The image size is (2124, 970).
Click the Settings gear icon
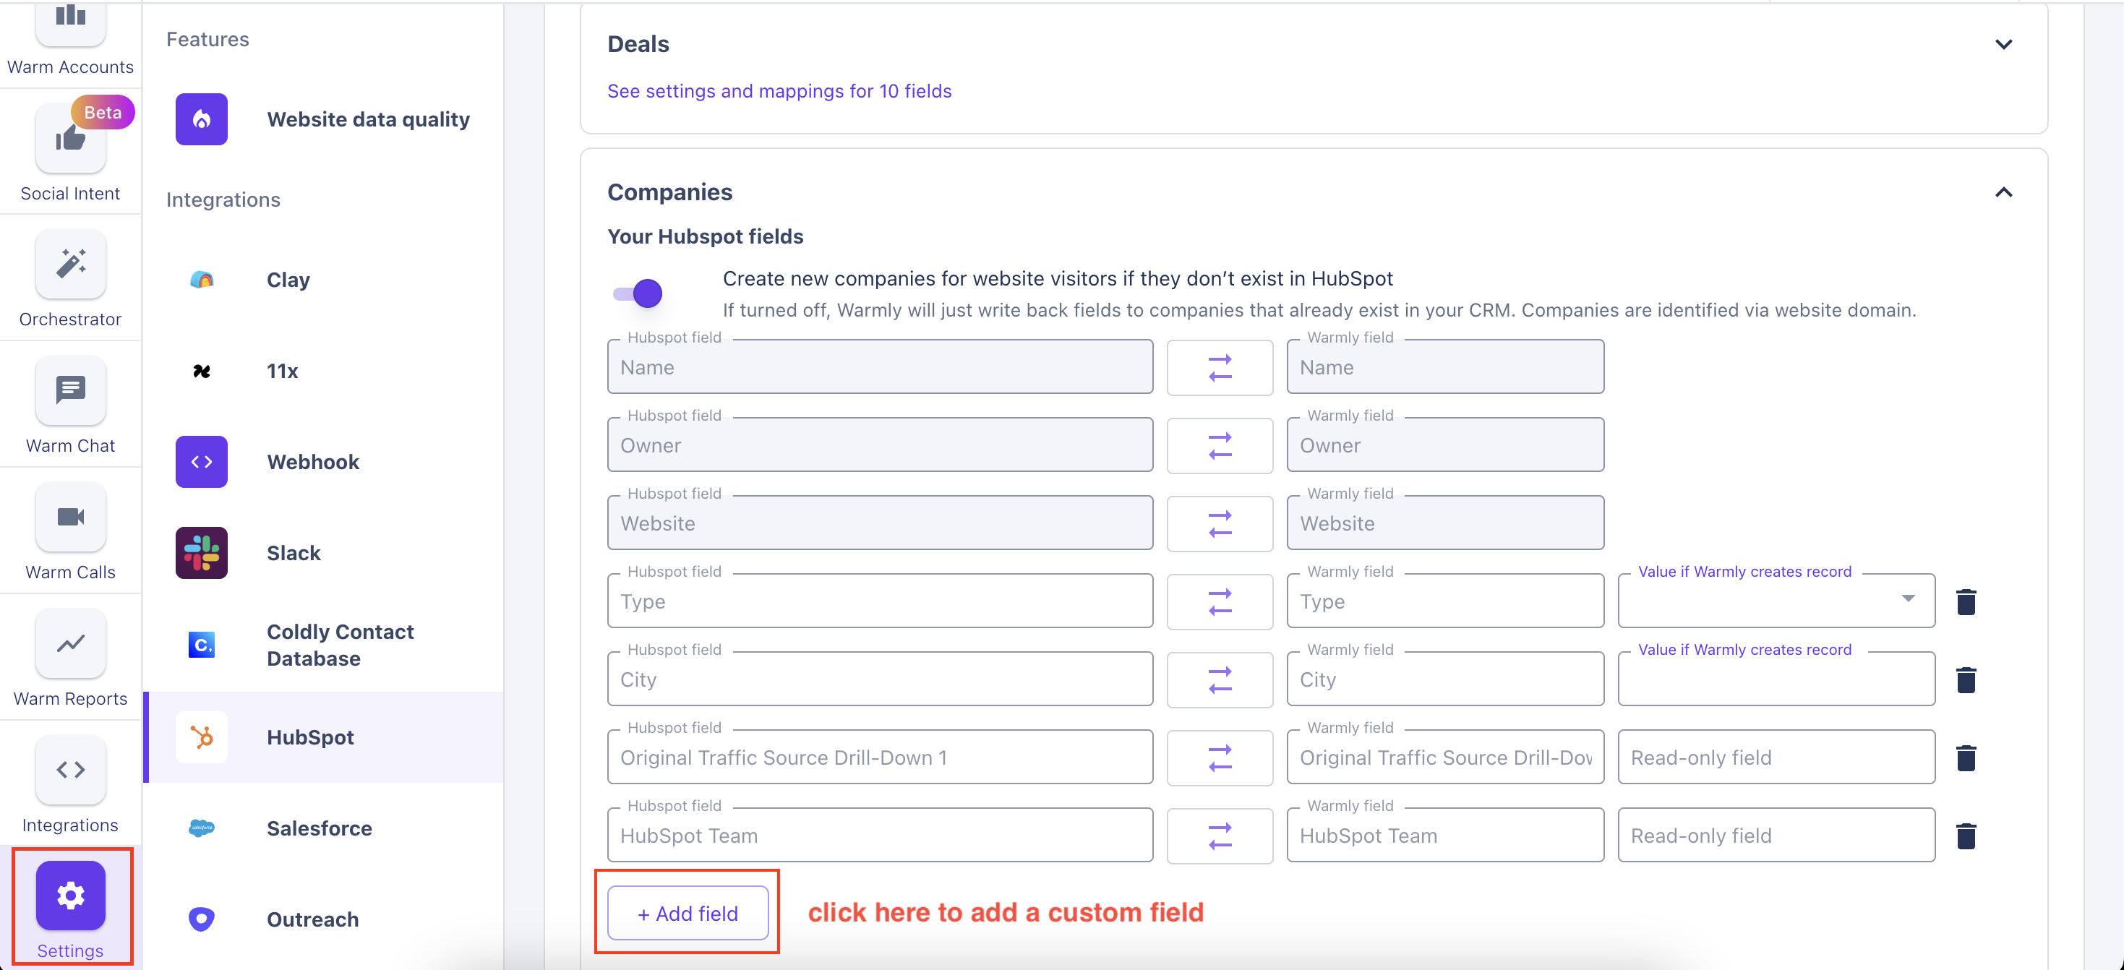pyautogui.click(x=70, y=896)
